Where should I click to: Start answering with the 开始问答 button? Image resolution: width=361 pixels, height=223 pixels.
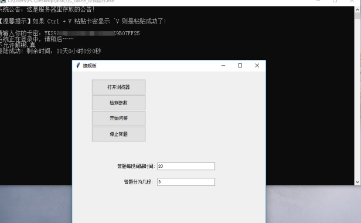tap(118, 119)
